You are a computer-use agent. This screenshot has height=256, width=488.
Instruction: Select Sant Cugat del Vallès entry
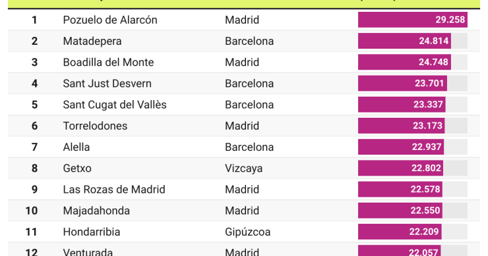click(115, 105)
